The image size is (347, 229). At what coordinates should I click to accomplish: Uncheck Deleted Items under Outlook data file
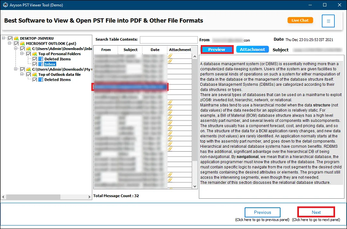click(35, 80)
